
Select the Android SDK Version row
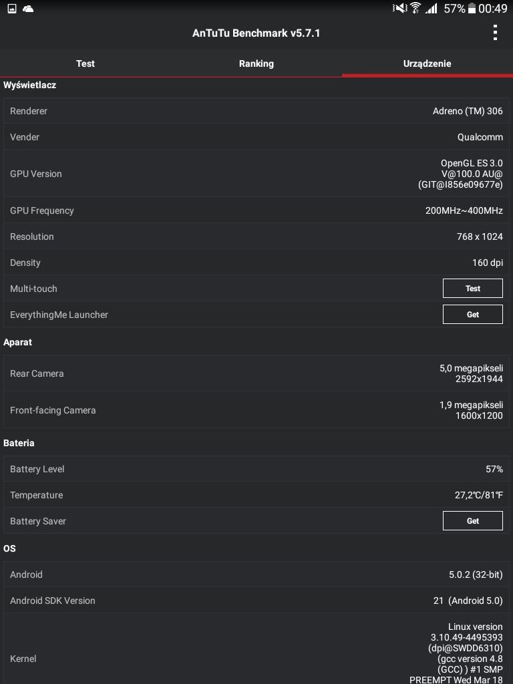[x=256, y=601]
